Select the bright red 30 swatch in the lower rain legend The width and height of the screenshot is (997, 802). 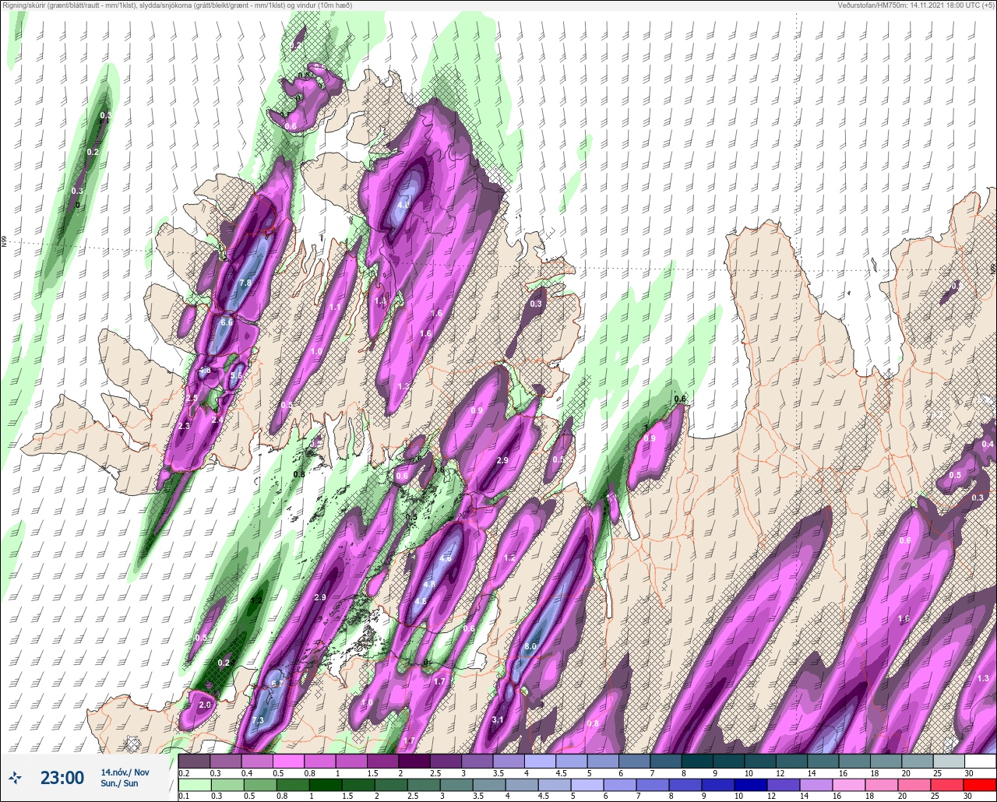point(980,785)
